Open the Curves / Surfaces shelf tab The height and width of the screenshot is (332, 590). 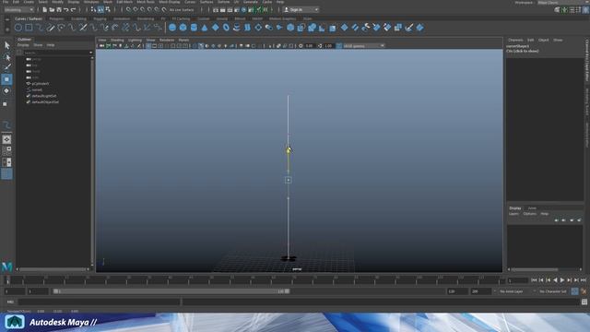pos(29,18)
